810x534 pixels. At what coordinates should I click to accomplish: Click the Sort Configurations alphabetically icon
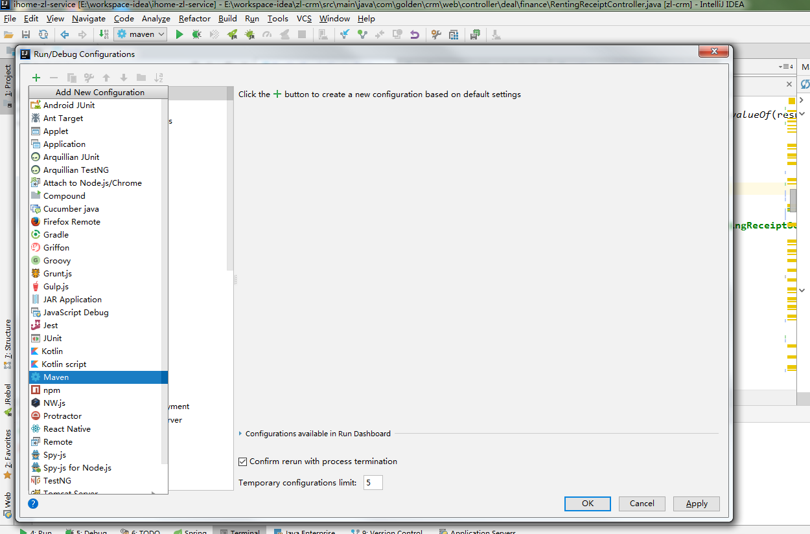pyautogui.click(x=159, y=78)
